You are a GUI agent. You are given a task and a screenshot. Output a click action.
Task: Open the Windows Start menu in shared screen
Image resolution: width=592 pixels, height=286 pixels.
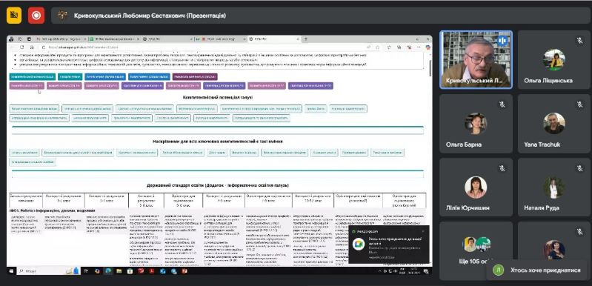11,271
